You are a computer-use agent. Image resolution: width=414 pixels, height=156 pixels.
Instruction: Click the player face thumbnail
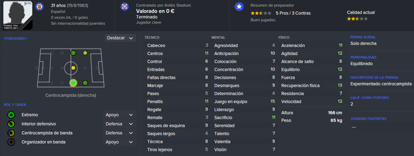tap(18, 15)
